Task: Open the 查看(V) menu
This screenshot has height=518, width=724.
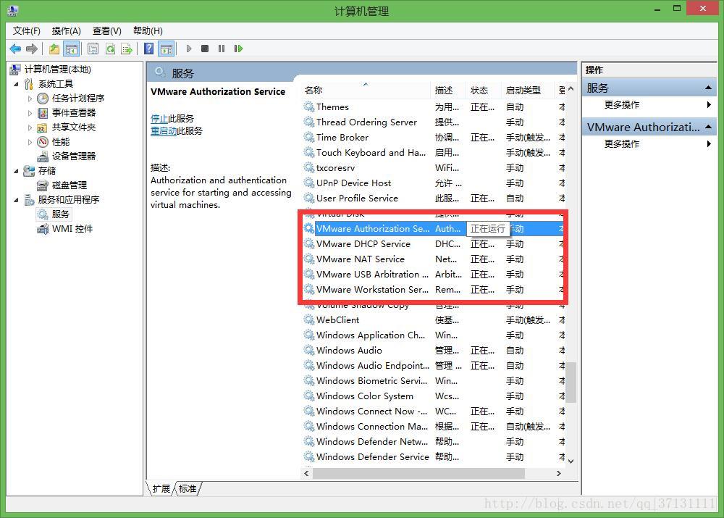Action: 106,31
